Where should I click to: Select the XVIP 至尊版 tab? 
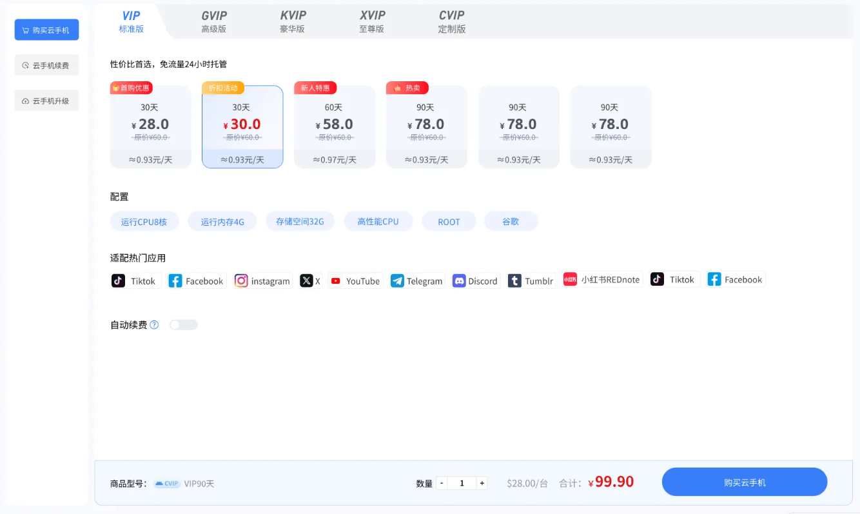point(372,22)
